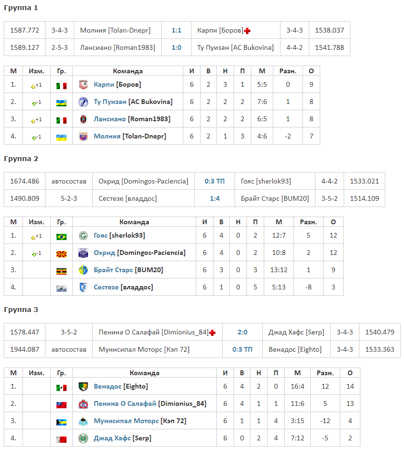Viewport: 404px width, 449px height.
Task: Click the Лансиано team crest icon
Action: (83, 119)
